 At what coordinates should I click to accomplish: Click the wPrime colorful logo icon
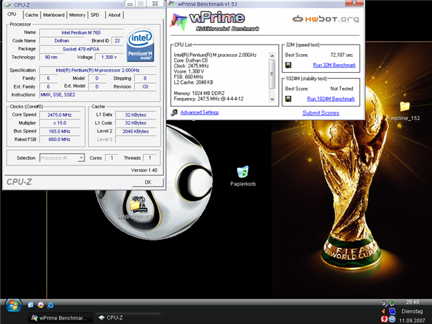point(178,22)
